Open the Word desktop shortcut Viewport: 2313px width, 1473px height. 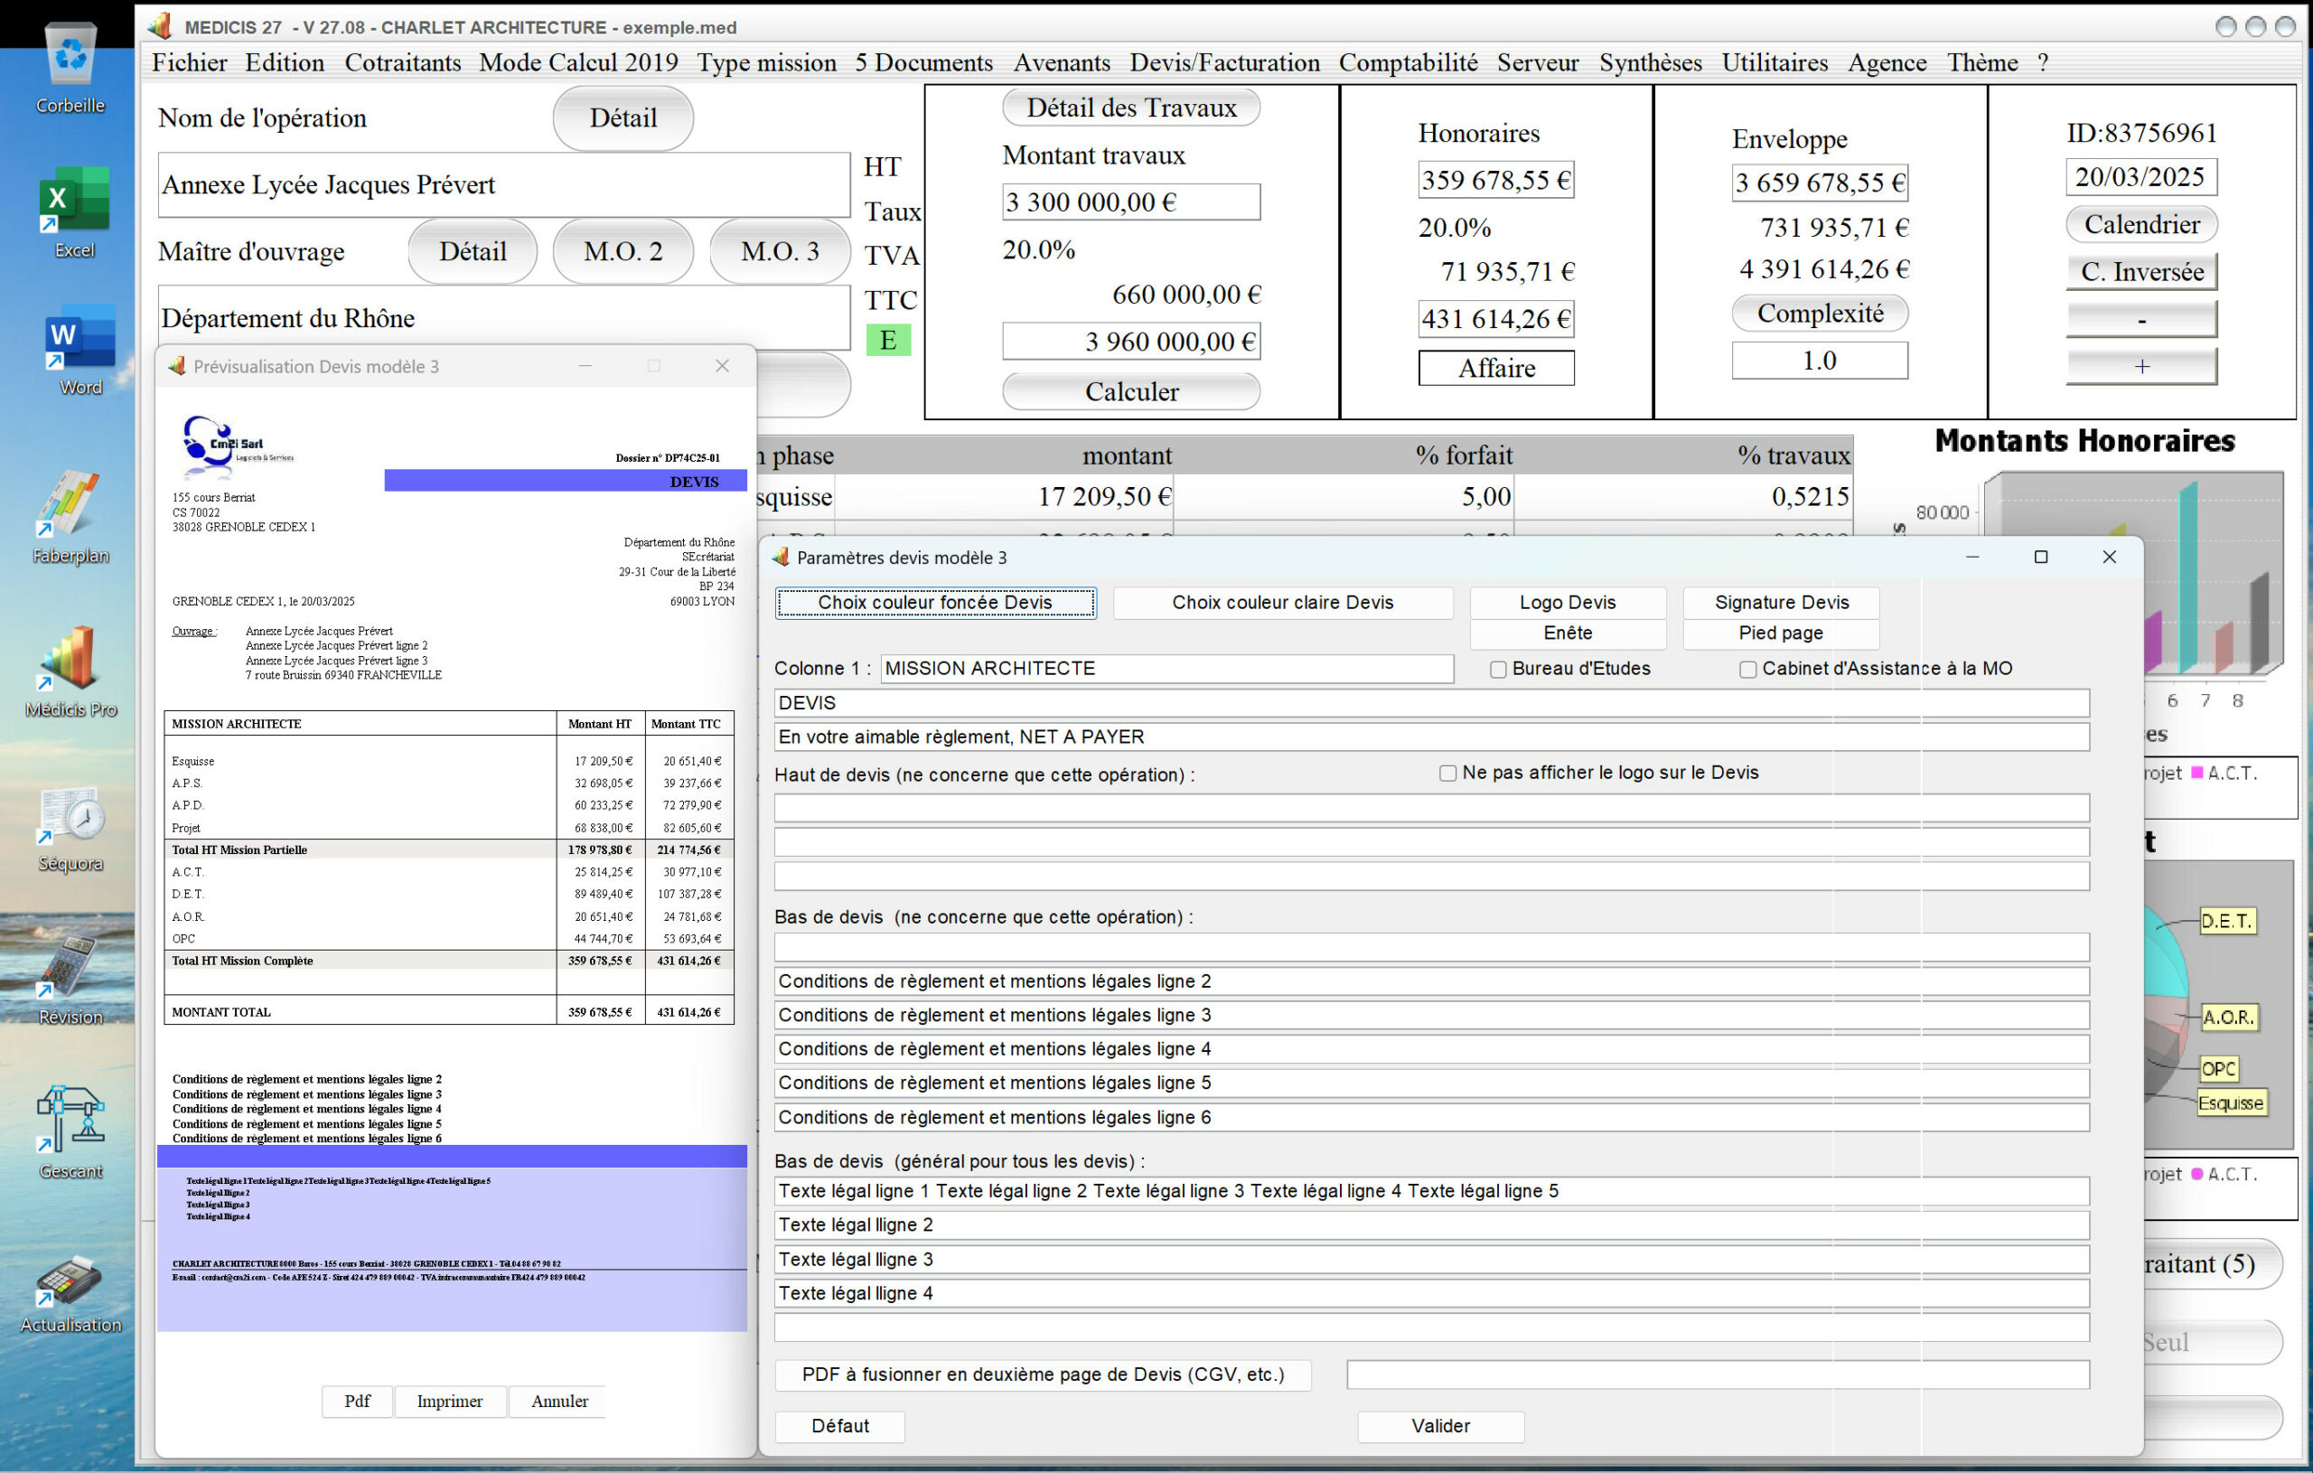pyautogui.click(x=80, y=337)
